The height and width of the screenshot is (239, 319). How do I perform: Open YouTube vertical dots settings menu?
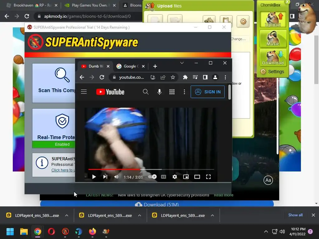click(x=184, y=92)
